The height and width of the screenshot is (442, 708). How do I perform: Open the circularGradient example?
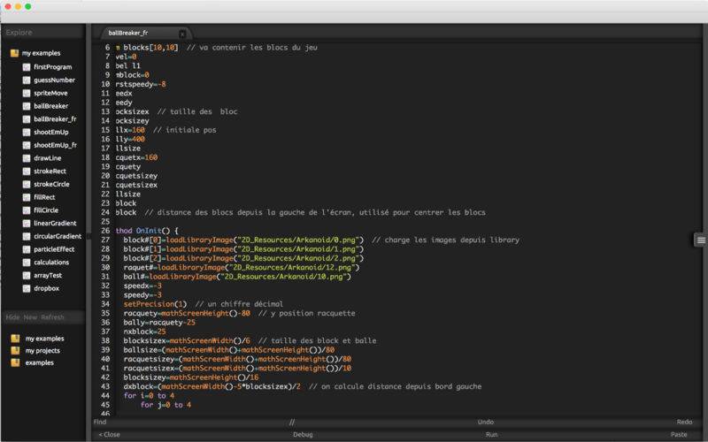[58, 236]
